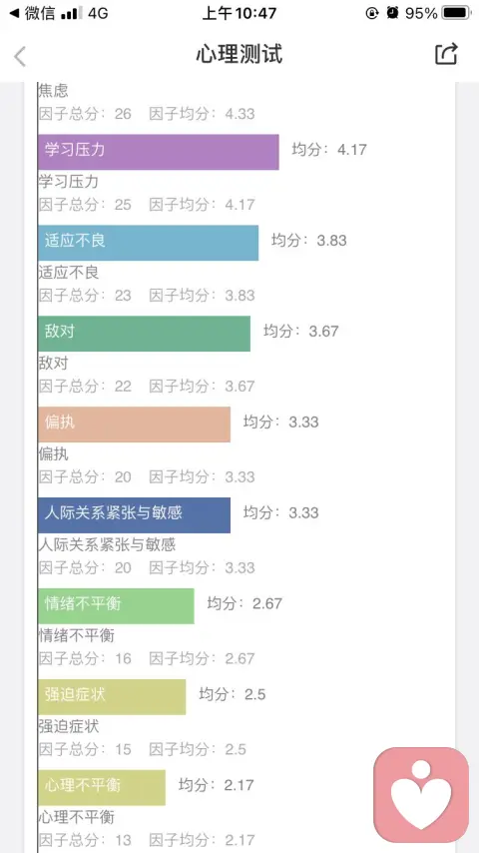Tap the 焦虑 factor label

(x=53, y=90)
